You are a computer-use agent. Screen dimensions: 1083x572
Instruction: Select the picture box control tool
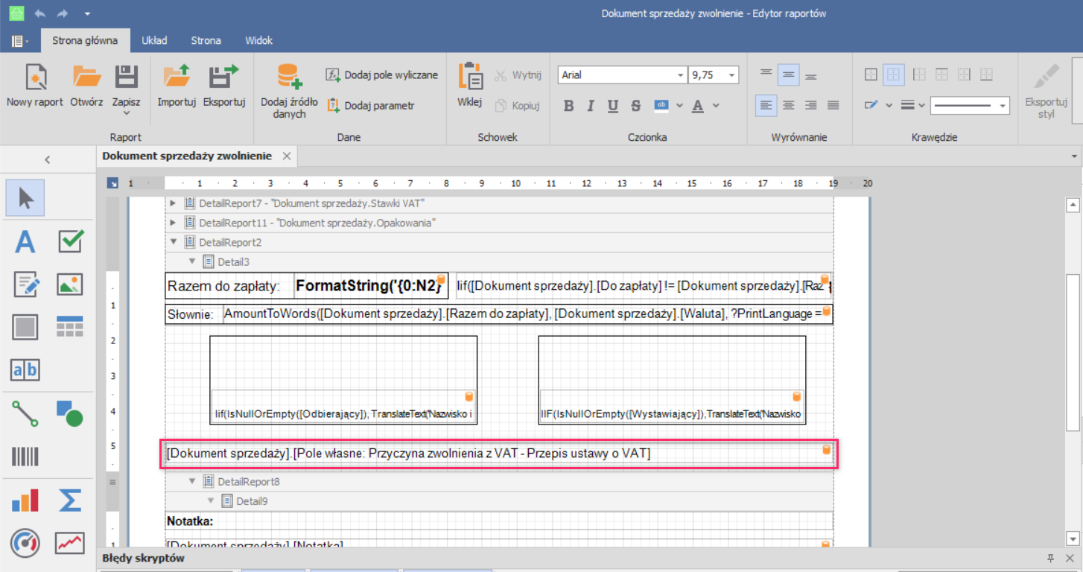(70, 285)
